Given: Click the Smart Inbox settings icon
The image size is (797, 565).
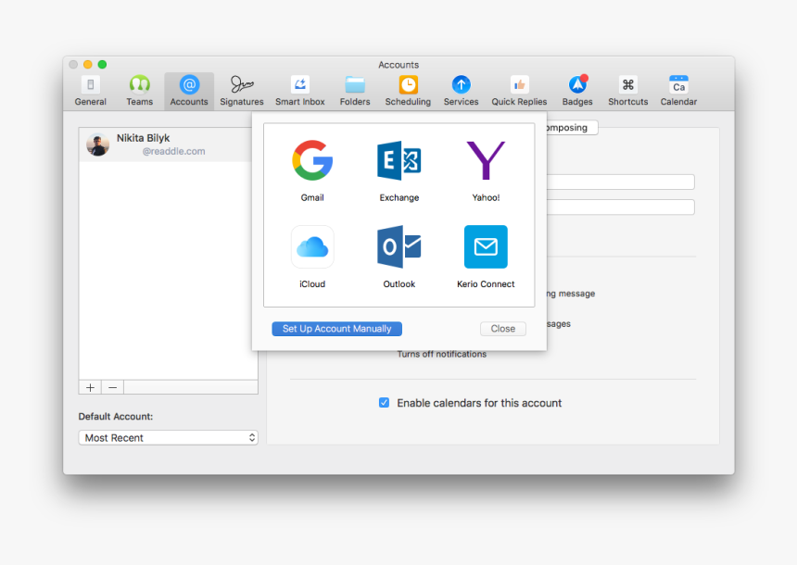Looking at the screenshot, I should coord(298,89).
